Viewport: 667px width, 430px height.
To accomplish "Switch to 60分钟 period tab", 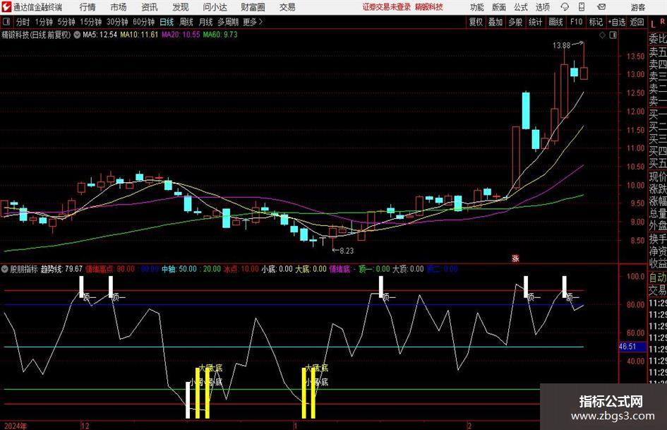I will pyautogui.click(x=143, y=22).
